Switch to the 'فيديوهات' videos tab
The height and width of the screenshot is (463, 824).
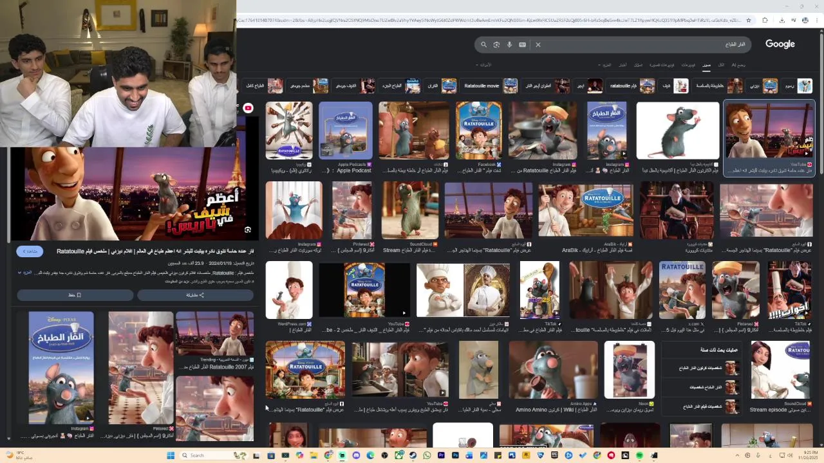[x=688, y=65]
